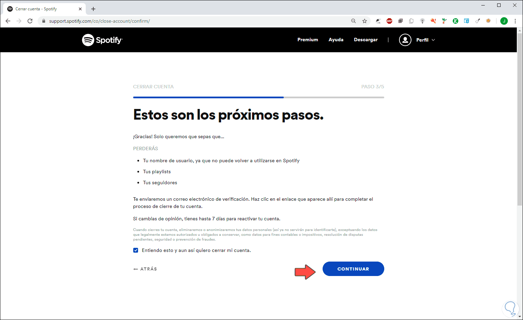
Task: Maximize the Chrome window
Action: [x=499, y=5]
